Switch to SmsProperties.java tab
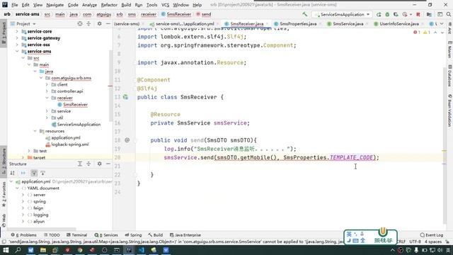Image resolution: width=453 pixels, height=255 pixels. pyautogui.click(x=298, y=23)
